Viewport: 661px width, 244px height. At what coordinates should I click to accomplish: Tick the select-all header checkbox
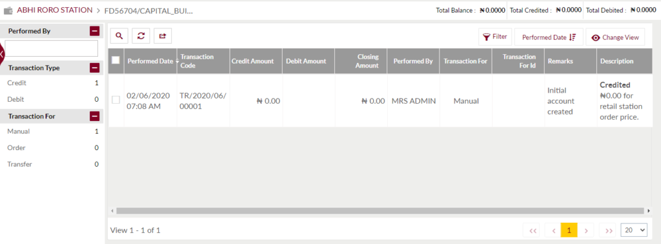point(116,61)
